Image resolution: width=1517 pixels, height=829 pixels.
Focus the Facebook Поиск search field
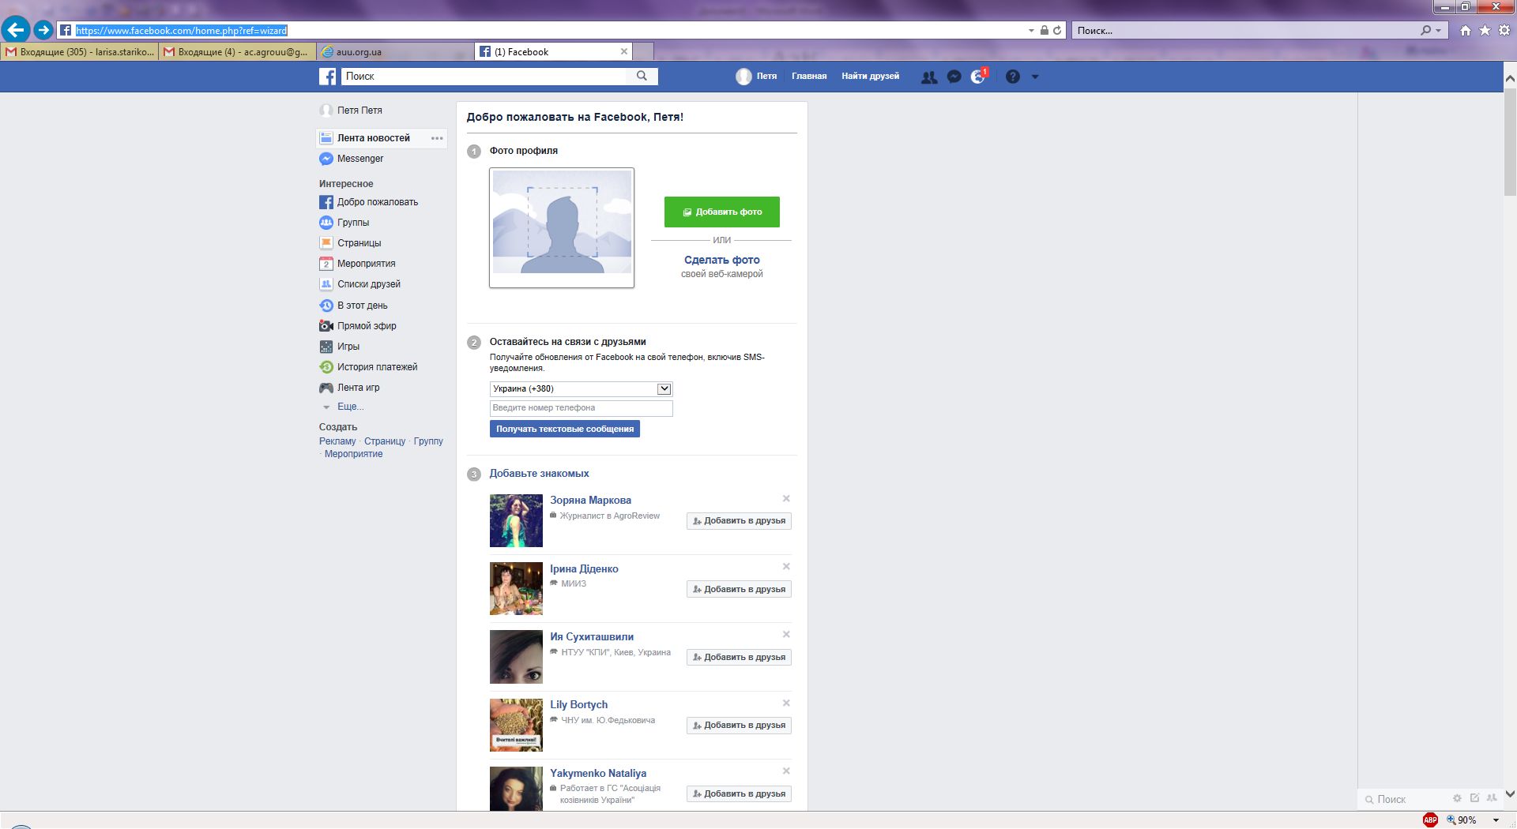coord(484,76)
